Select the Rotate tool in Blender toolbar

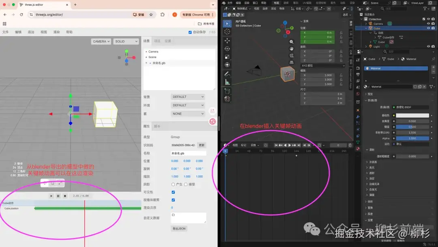[x=227, y=49]
